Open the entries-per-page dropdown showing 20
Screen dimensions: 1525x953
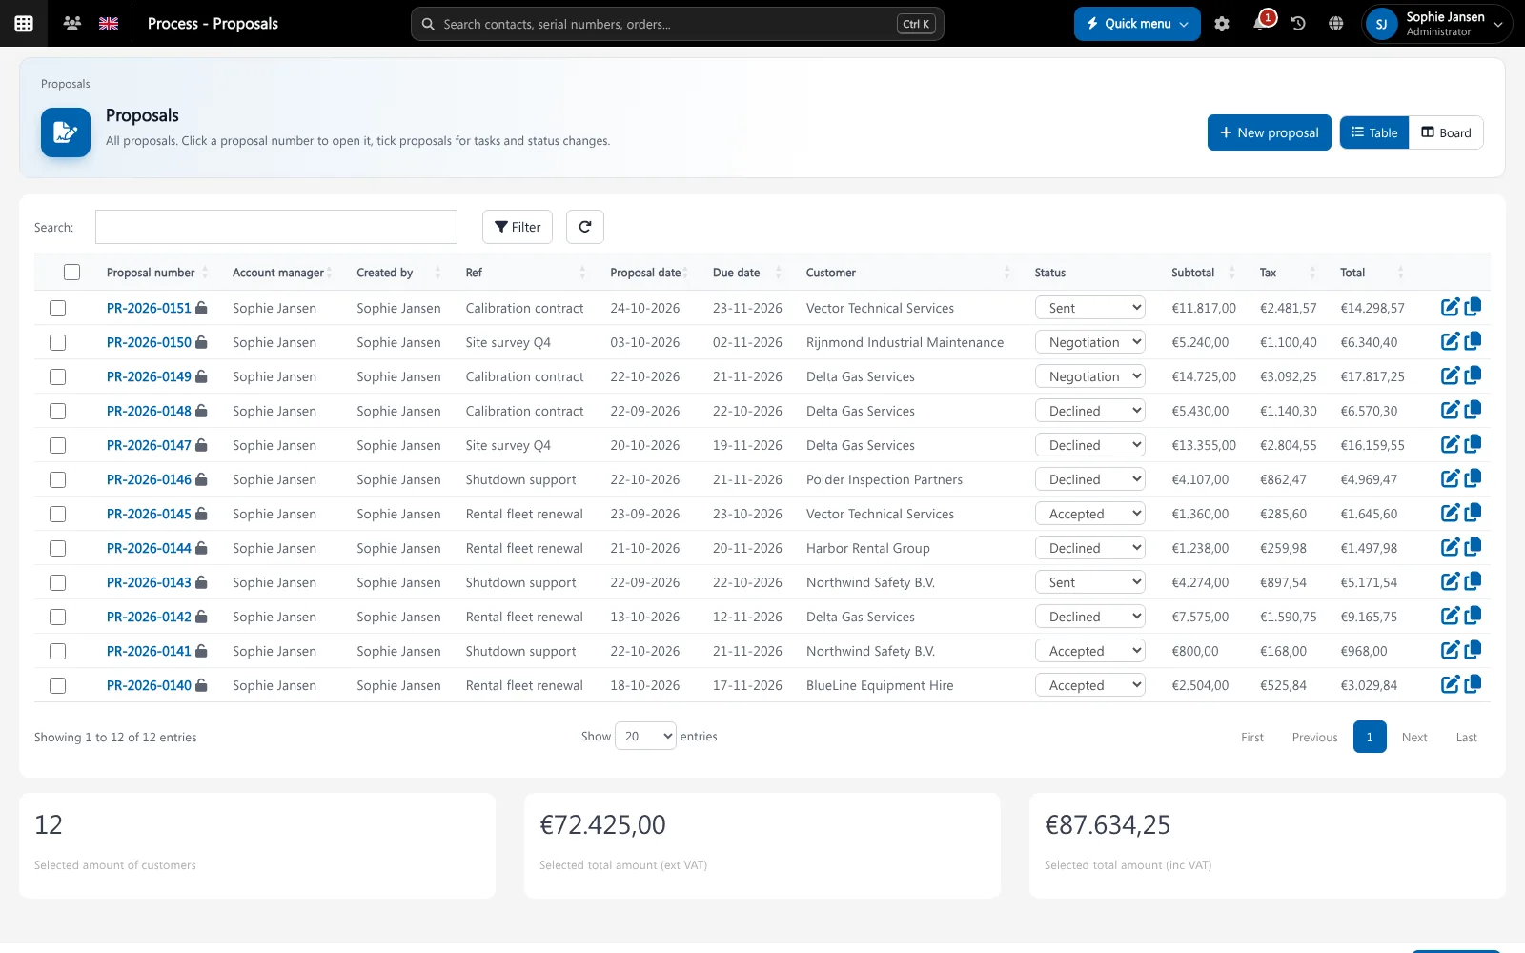coord(645,736)
